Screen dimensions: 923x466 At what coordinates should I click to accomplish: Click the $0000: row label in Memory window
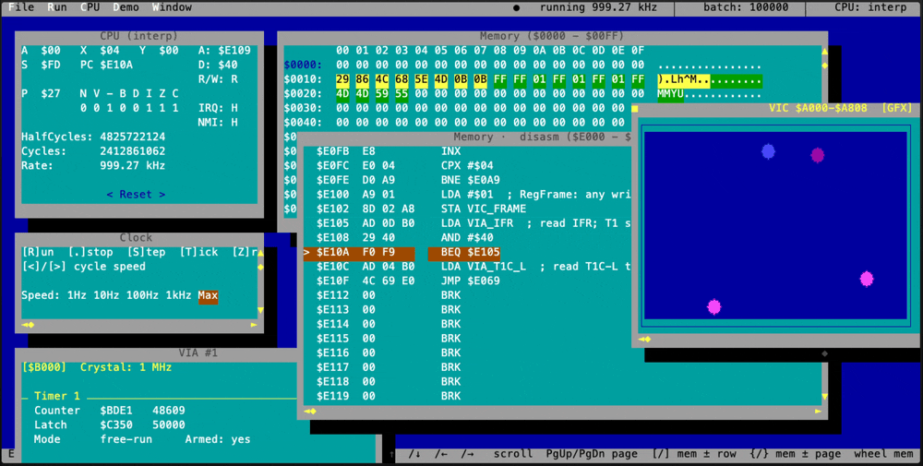pyautogui.click(x=303, y=65)
